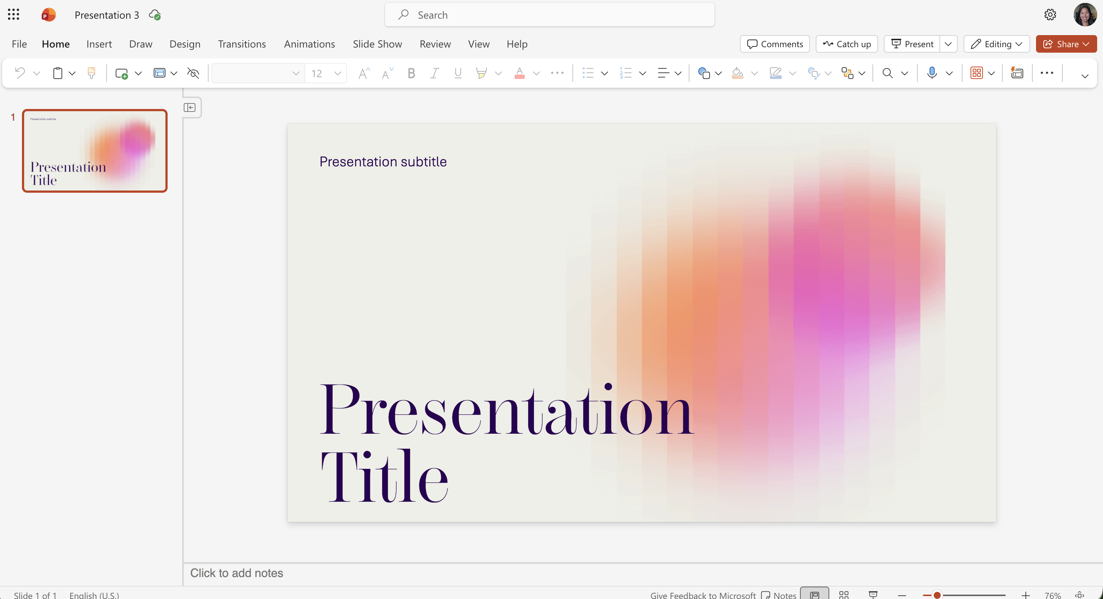The height and width of the screenshot is (599, 1103).
Task: Expand the Undo dropdown arrow
Action: pyautogui.click(x=37, y=74)
